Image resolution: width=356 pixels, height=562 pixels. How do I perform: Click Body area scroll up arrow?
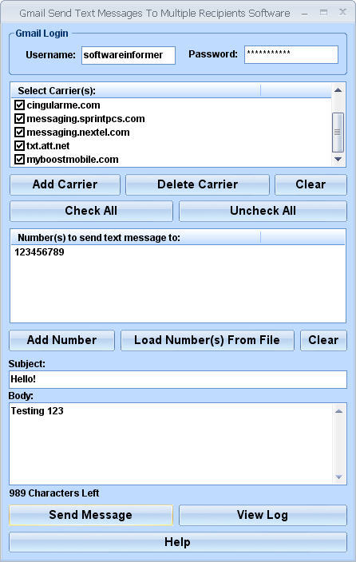click(x=338, y=411)
